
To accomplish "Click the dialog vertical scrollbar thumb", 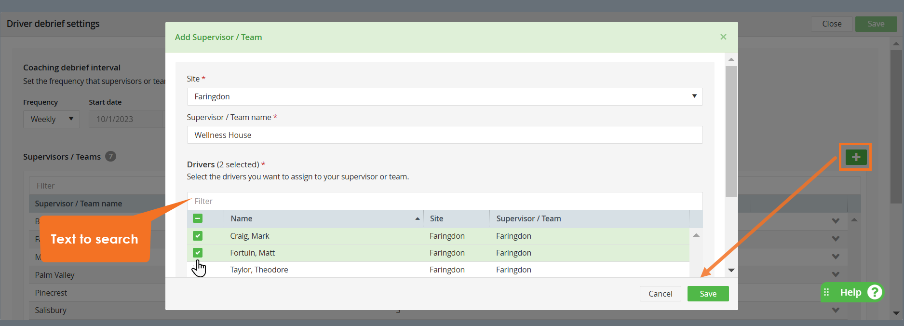I will (731, 130).
